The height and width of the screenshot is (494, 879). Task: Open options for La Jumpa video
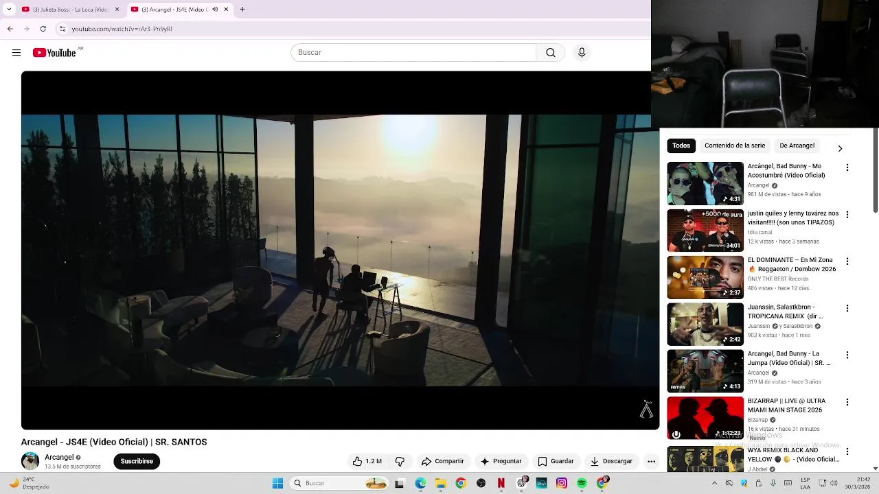point(847,355)
